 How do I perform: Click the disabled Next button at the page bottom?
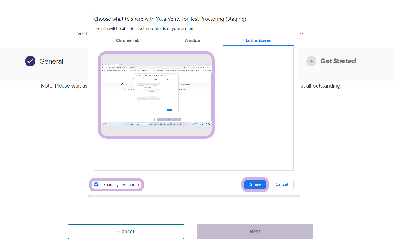[x=255, y=232]
